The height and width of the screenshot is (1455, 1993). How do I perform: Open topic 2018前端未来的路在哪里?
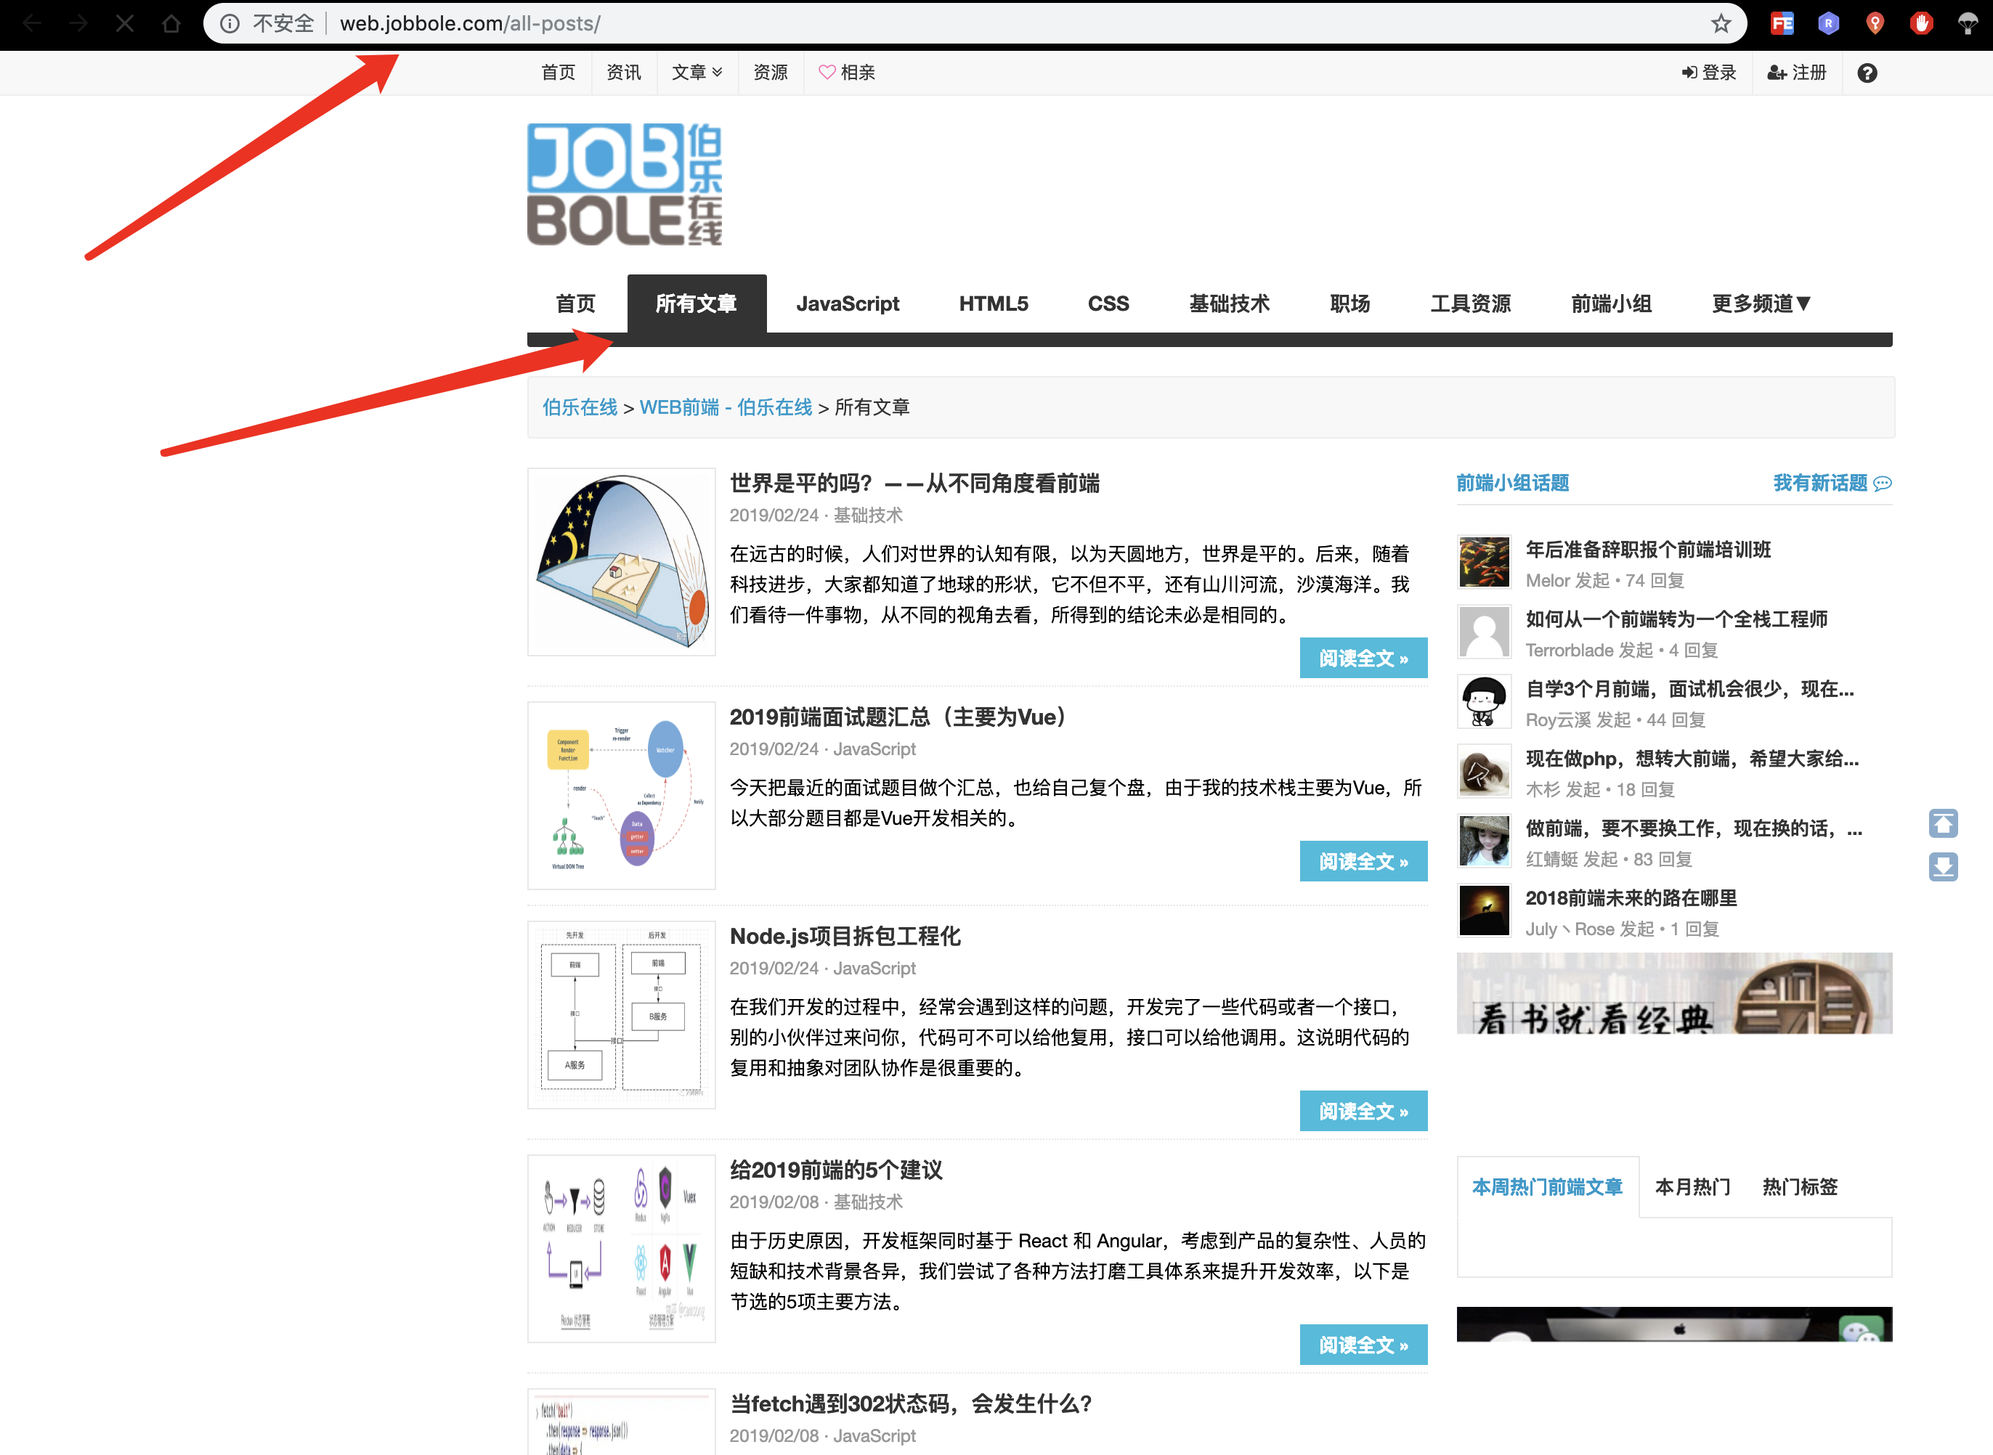coord(1631,898)
